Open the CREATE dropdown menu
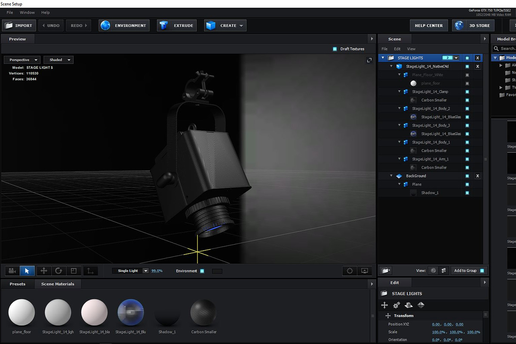Screen dimensions: 516x344 point(225,25)
